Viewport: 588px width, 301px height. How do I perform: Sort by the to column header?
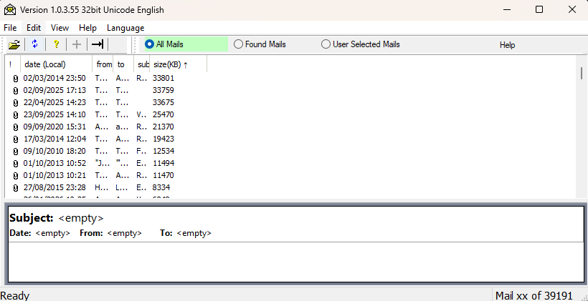coord(123,64)
